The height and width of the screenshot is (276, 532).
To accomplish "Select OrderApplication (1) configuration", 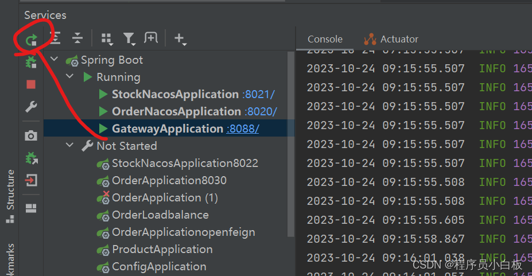I will (165, 197).
